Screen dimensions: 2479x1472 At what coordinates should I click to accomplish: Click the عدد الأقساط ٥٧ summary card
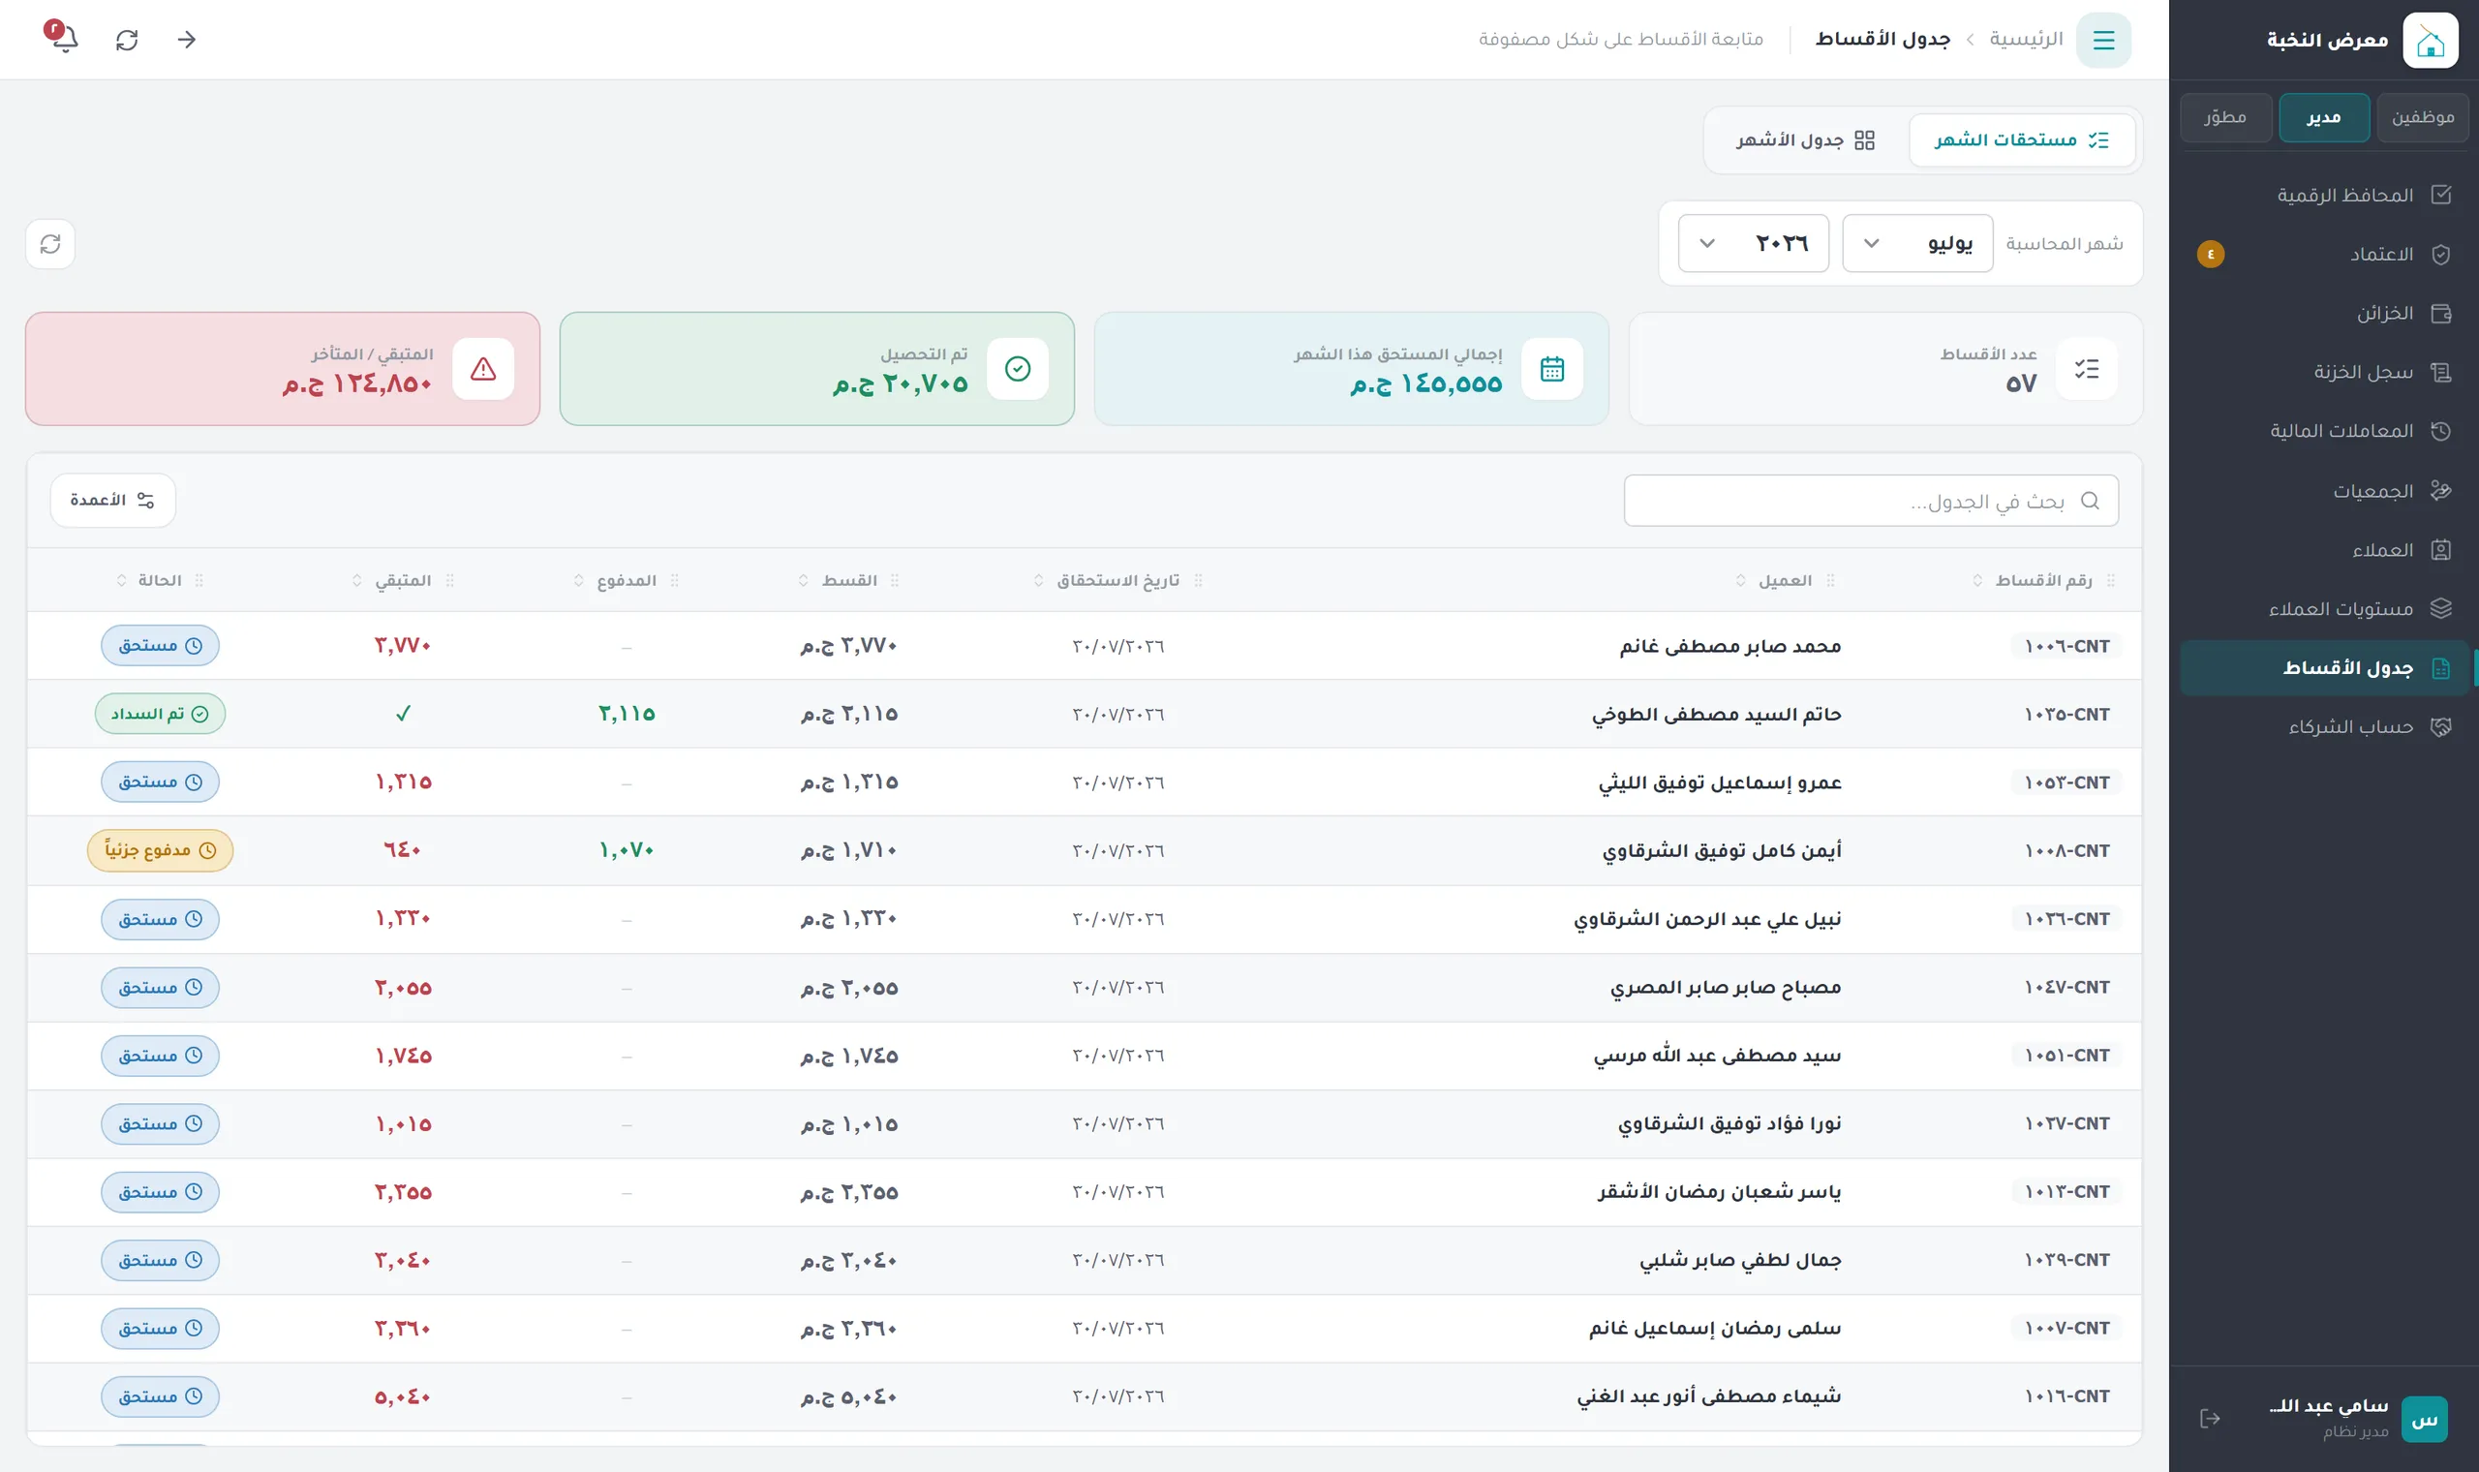click(1885, 369)
